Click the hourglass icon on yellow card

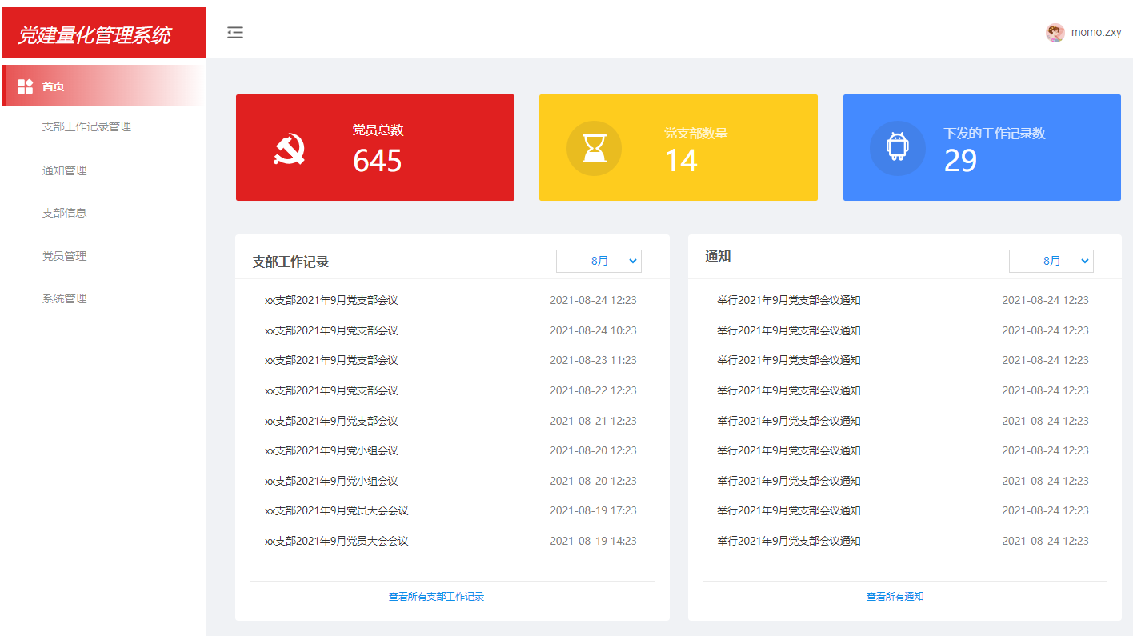click(594, 148)
